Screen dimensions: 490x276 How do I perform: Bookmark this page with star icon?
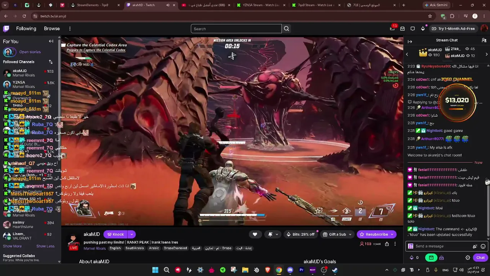tap(430, 16)
